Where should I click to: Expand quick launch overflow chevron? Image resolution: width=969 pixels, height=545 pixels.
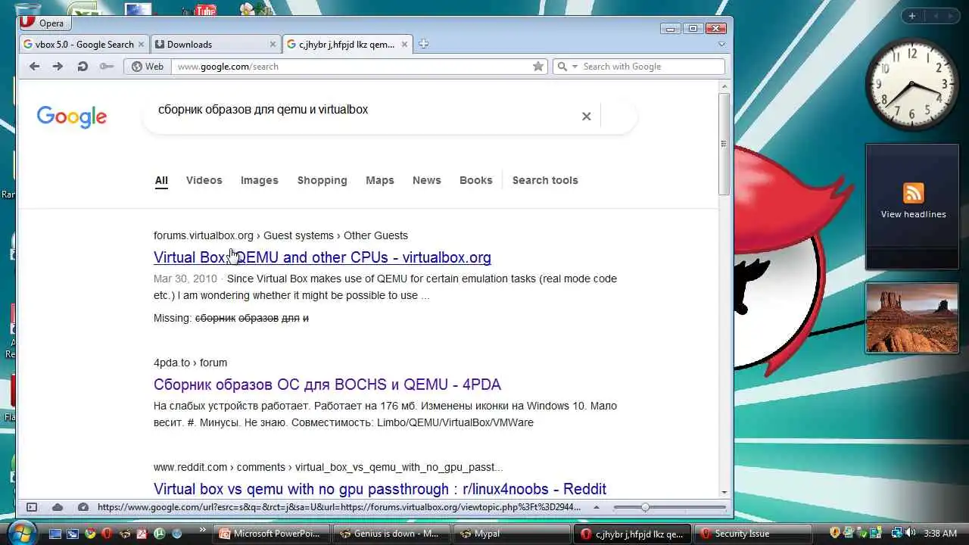point(202,531)
